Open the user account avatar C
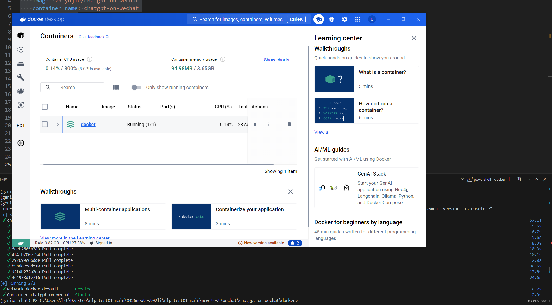This screenshot has width=552, height=305. (372, 19)
